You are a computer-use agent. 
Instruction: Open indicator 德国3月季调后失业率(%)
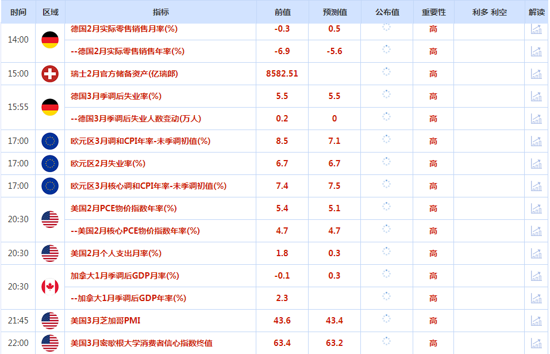click(116, 96)
